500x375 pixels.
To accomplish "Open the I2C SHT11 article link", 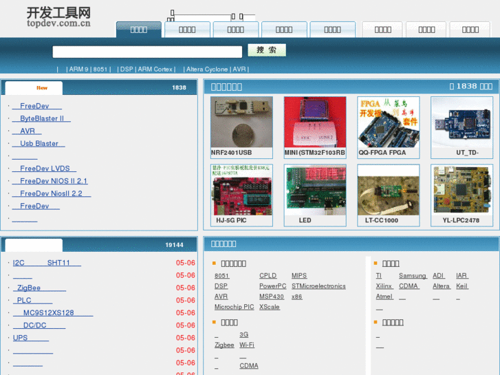I will [x=47, y=263].
